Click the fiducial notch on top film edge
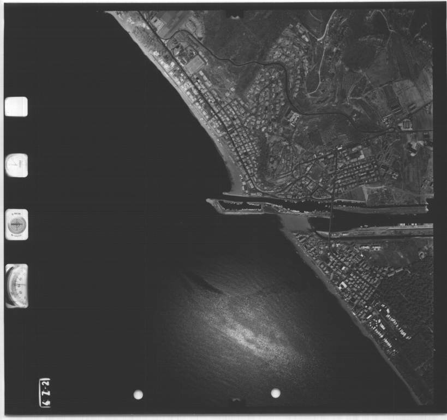This screenshot has width=447, height=420. click(x=235, y=13)
